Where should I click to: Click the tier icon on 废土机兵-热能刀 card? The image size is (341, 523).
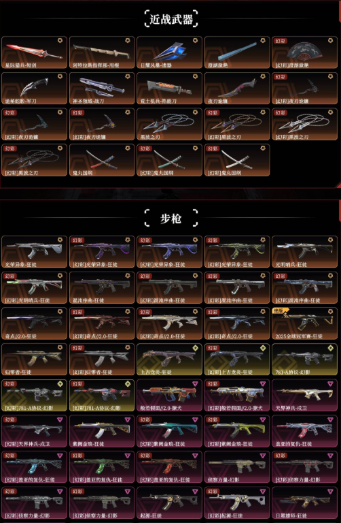(195, 76)
